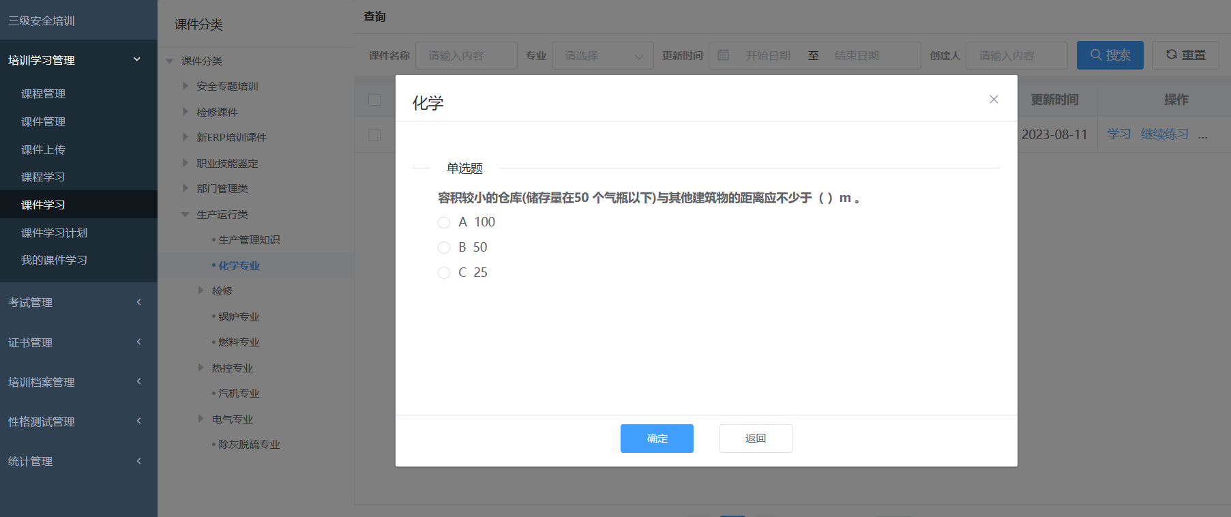The height and width of the screenshot is (517, 1231).
Task: Collapse the 培训学习管理 sidebar menu
Action: (x=136, y=60)
